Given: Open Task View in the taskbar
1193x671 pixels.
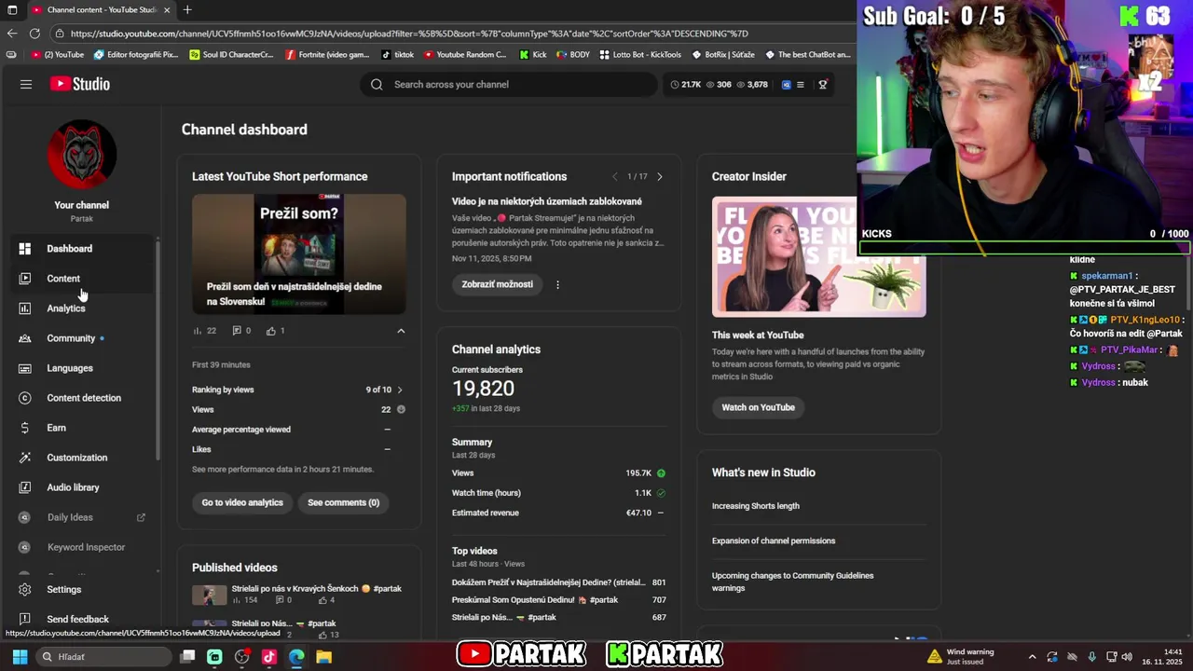Looking at the screenshot, I should point(187,657).
